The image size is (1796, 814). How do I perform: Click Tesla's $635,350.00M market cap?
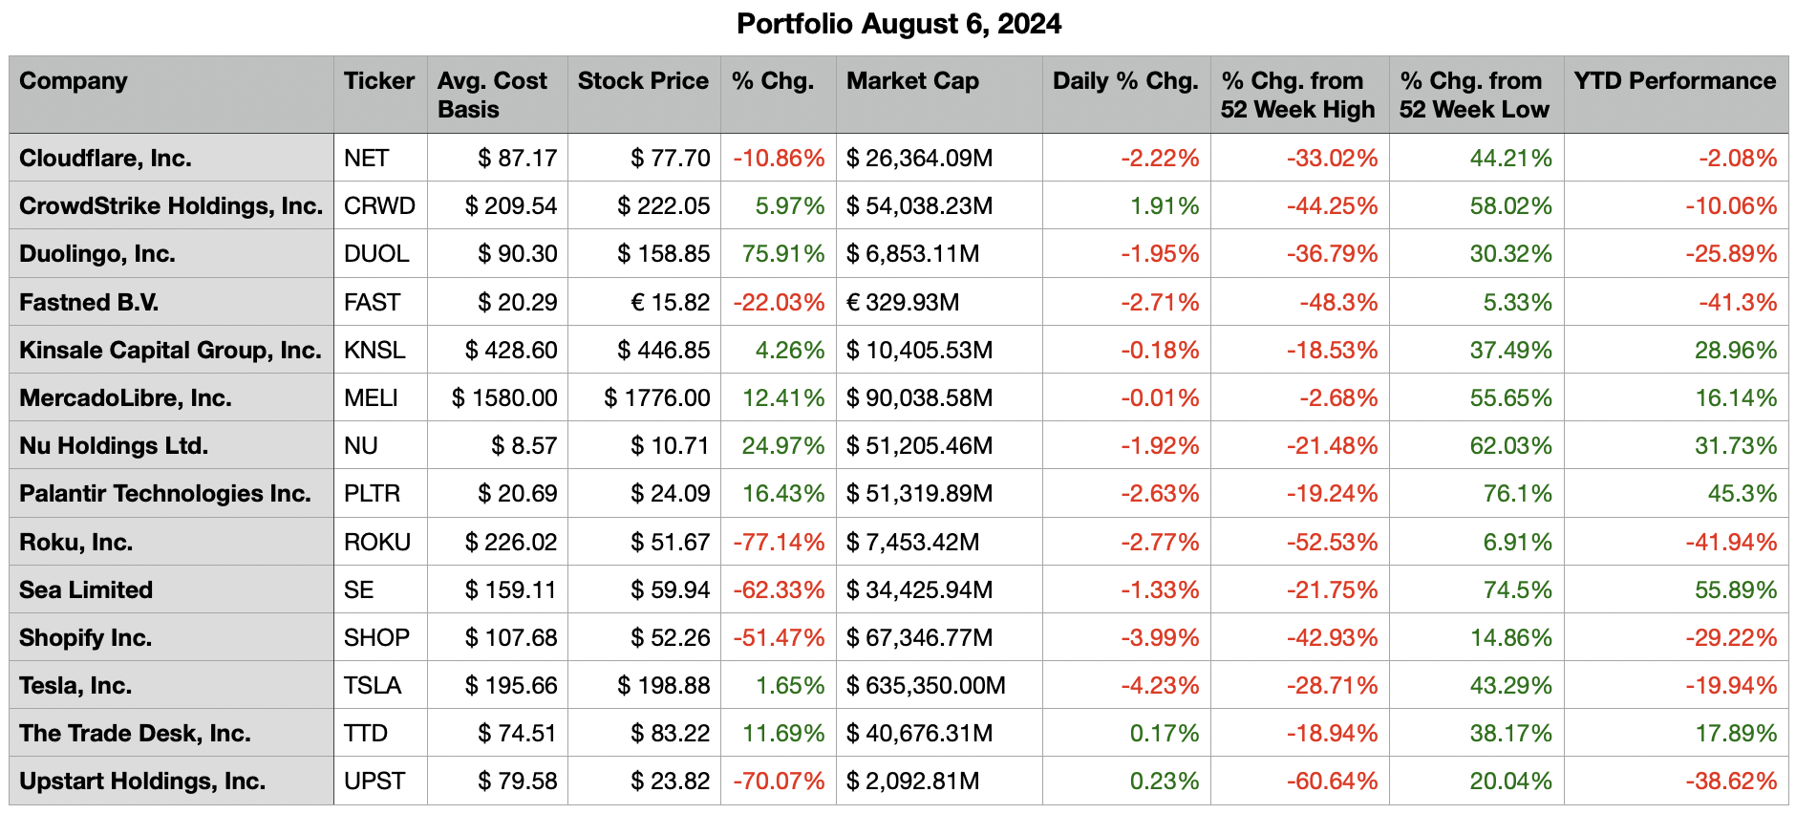coord(926,686)
